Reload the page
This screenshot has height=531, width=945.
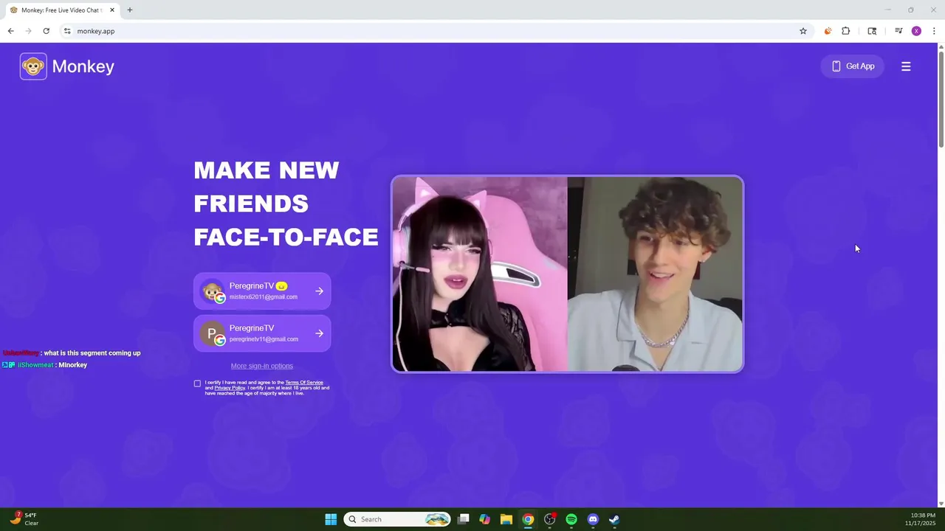coord(46,31)
